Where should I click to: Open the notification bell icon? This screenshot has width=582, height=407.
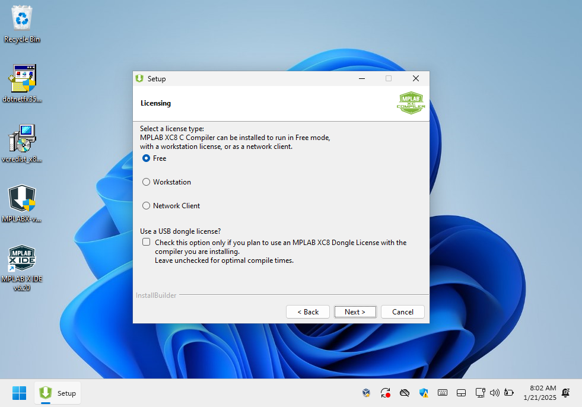[565, 393]
